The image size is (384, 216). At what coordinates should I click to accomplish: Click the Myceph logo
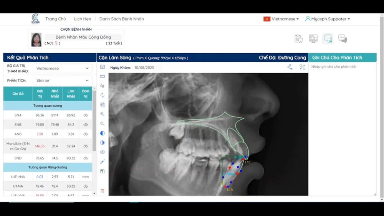[x=35, y=19]
